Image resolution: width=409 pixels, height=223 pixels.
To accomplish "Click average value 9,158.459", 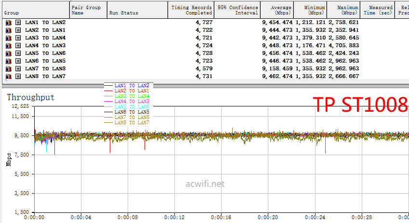I will tap(277, 68).
